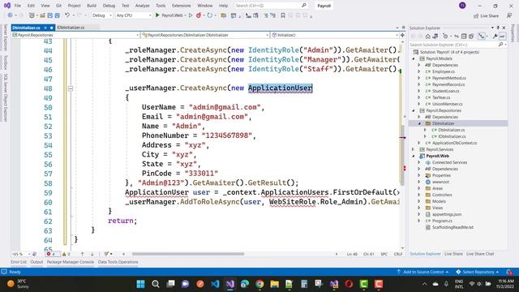
Task: Toggle the Track Active Item button in Solution Explorer
Action: coord(482,36)
